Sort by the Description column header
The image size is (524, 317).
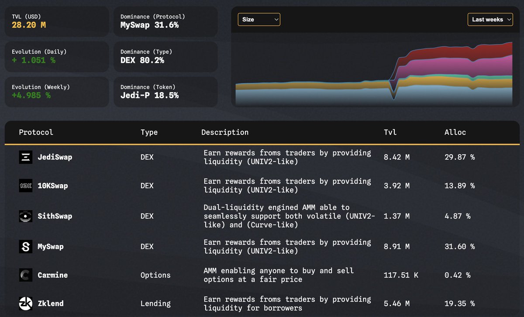pyautogui.click(x=225, y=132)
